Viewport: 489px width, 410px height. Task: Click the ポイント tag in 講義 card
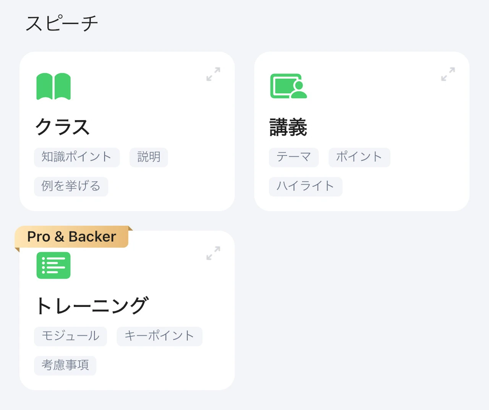(x=359, y=157)
